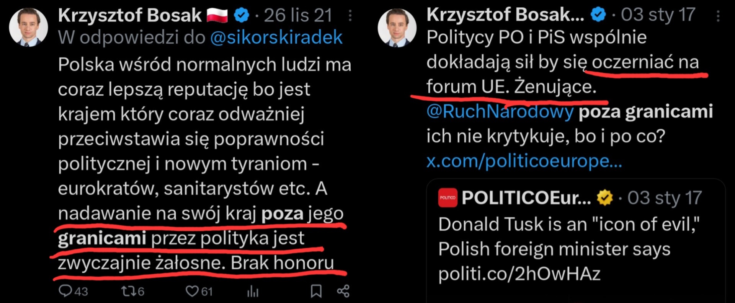Open the @RuchNarodowy mention link
Screen dimensions: 735x303
tap(500, 111)
